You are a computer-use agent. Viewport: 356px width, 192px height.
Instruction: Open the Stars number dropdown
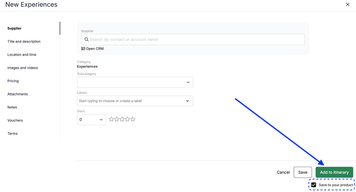point(91,120)
